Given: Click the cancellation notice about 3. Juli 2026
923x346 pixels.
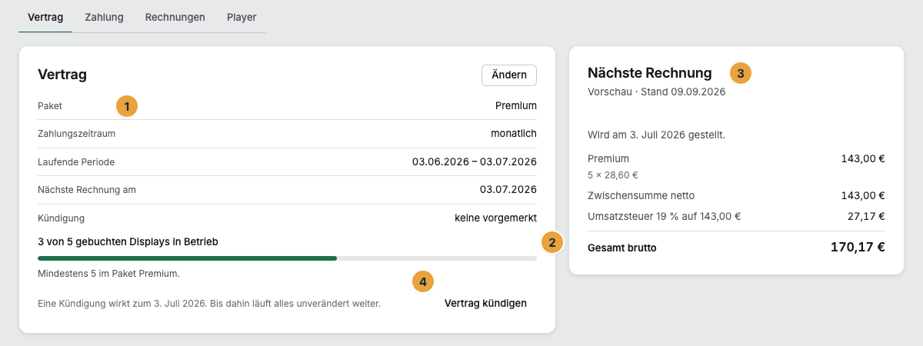Looking at the screenshot, I should click(209, 304).
